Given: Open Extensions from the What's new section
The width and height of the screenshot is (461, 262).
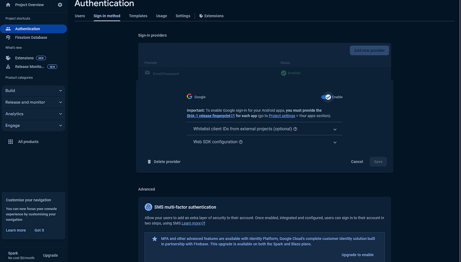Looking at the screenshot, I should click(24, 58).
